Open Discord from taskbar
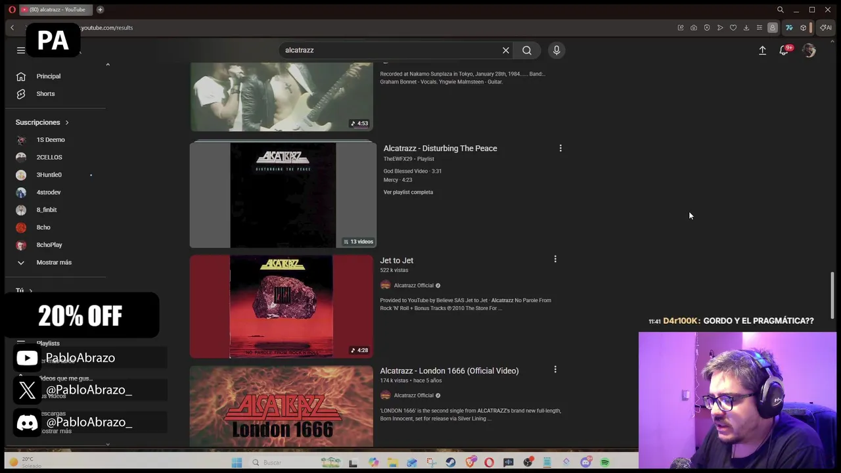 [585, 462]
